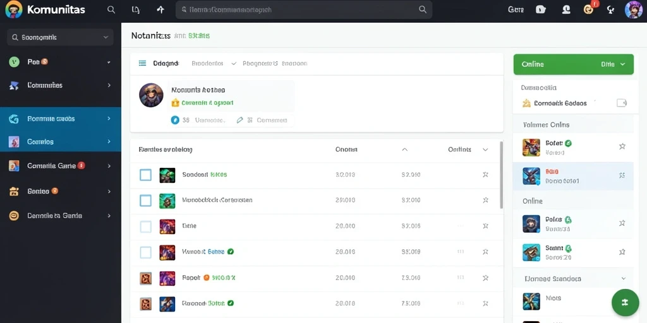Star the first row in the games table

tap(486, 175)
